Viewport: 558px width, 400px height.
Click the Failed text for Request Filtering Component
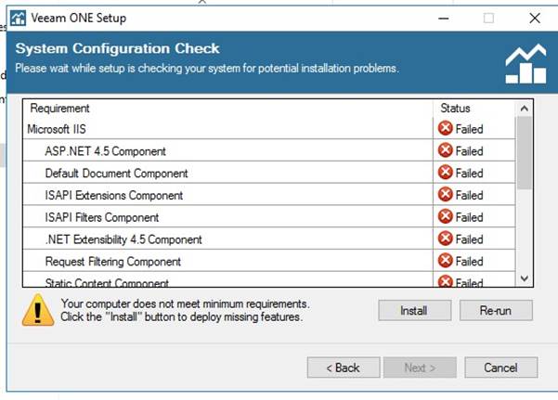(x=469, y=262)
